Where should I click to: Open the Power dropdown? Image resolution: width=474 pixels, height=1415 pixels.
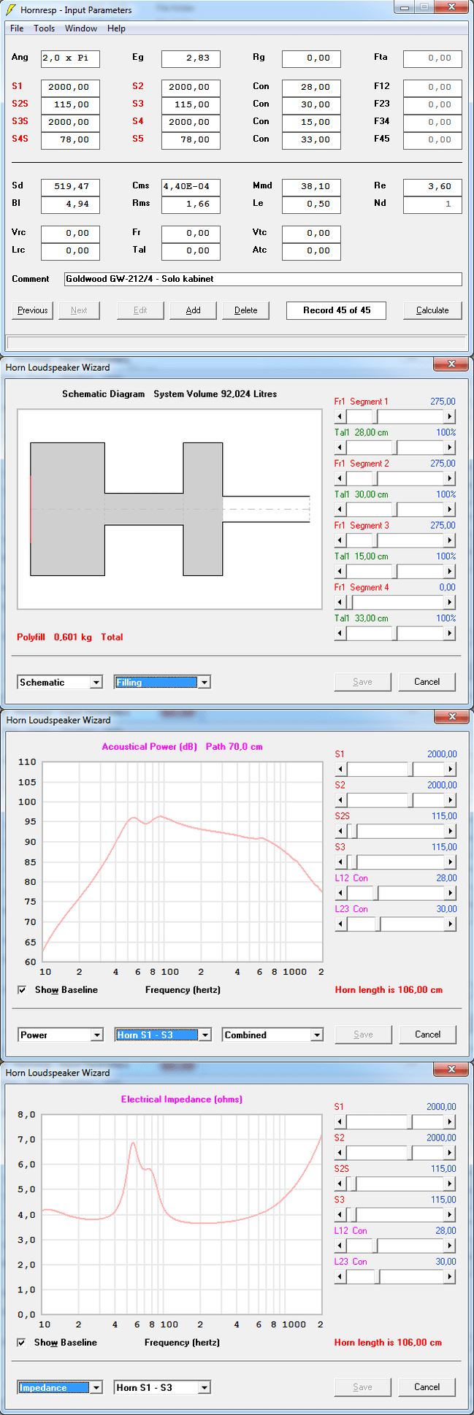point(61,1035)
